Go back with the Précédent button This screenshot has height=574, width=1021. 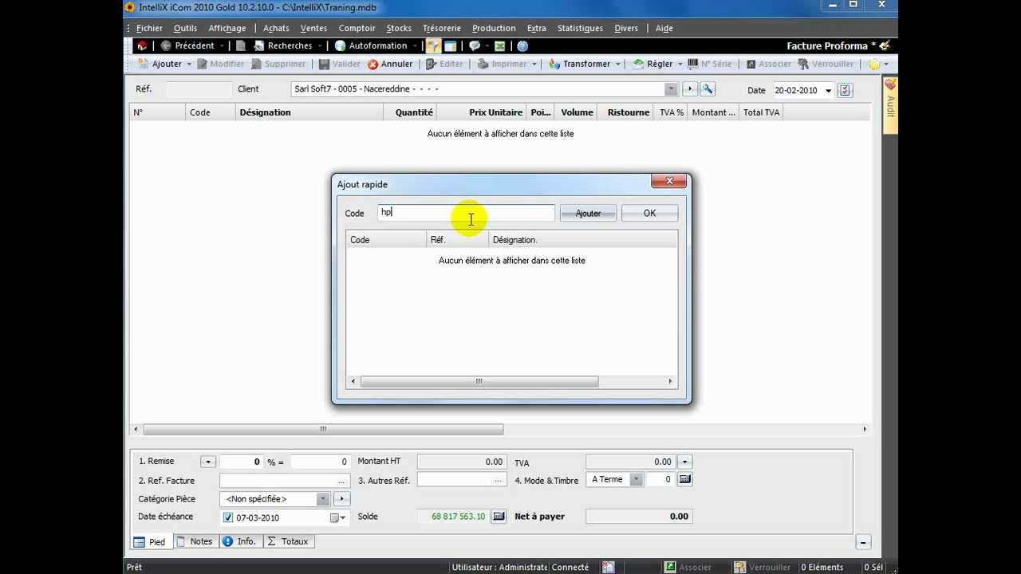click(x=188, y=46)
